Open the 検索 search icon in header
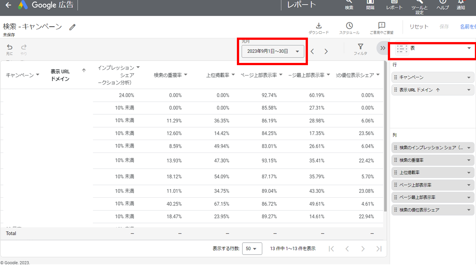 (x=349, y=5)
